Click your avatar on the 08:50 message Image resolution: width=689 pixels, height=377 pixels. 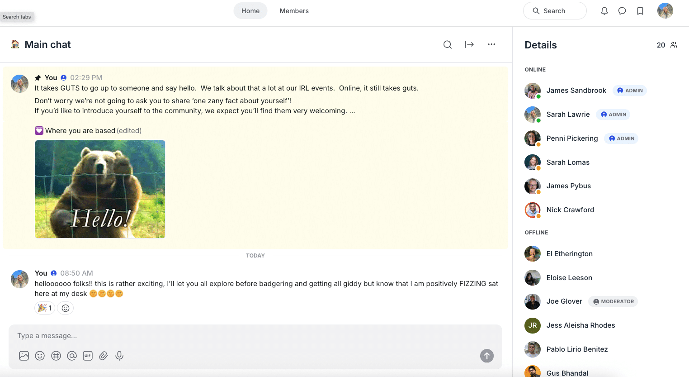click(x=19, y=279)
